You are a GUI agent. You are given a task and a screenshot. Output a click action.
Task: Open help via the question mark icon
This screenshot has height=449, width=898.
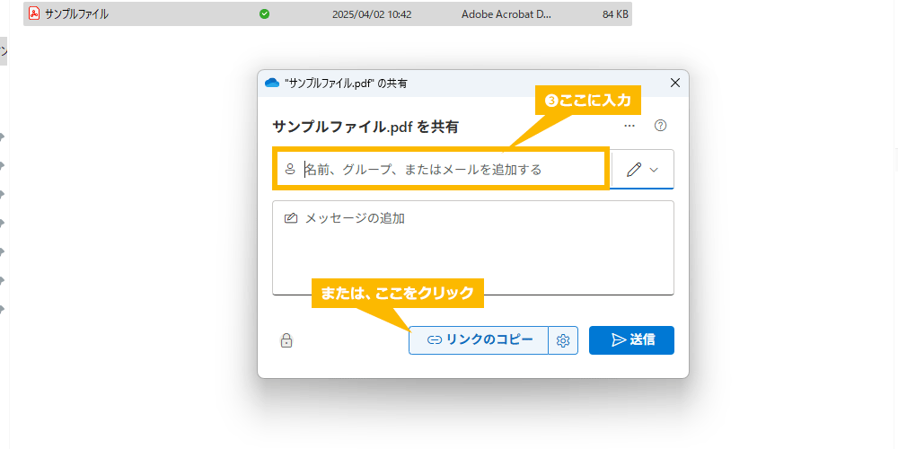click(660, 126)
